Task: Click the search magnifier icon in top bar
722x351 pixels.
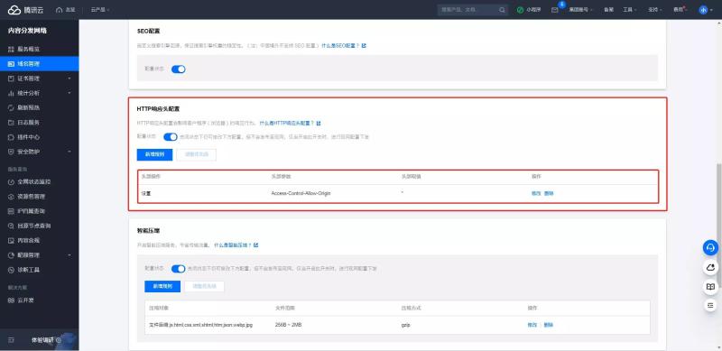Action: pos(502,10)
